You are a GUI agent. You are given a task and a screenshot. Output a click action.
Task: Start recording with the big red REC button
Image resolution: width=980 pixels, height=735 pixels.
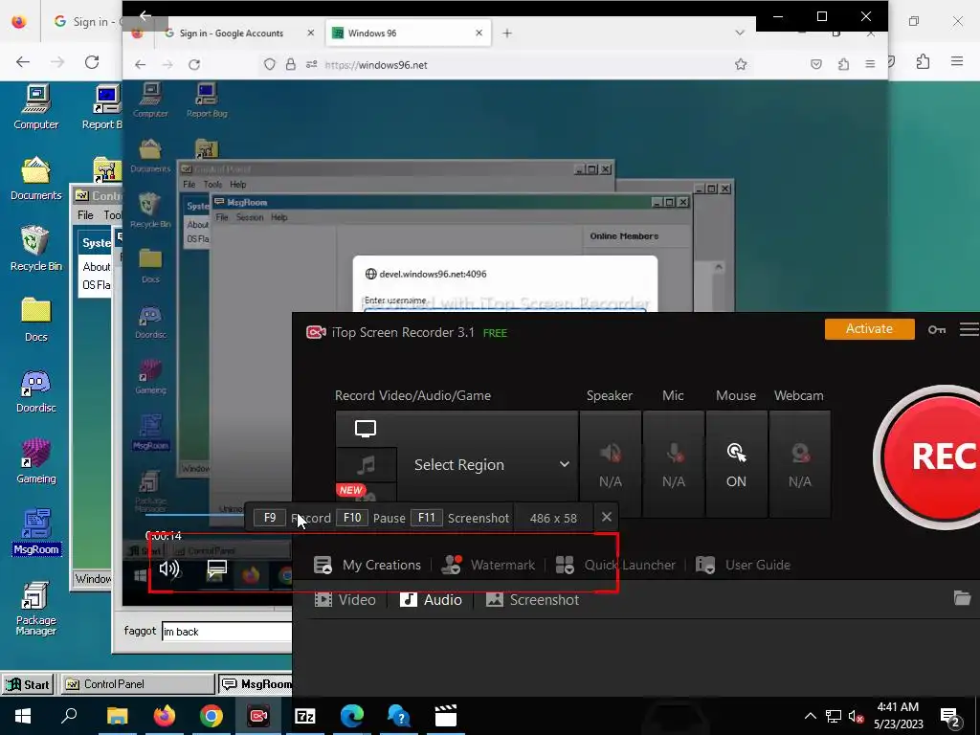[x=931, y=457]
